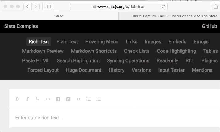Open the History example

[x=116, y=70]
